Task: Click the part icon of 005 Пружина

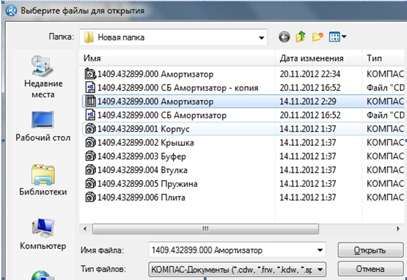Action: [x=91, y=184]
